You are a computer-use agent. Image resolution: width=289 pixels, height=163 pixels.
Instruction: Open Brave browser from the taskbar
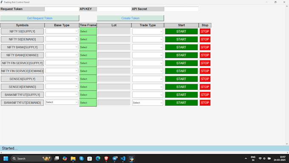click(106, 159)
